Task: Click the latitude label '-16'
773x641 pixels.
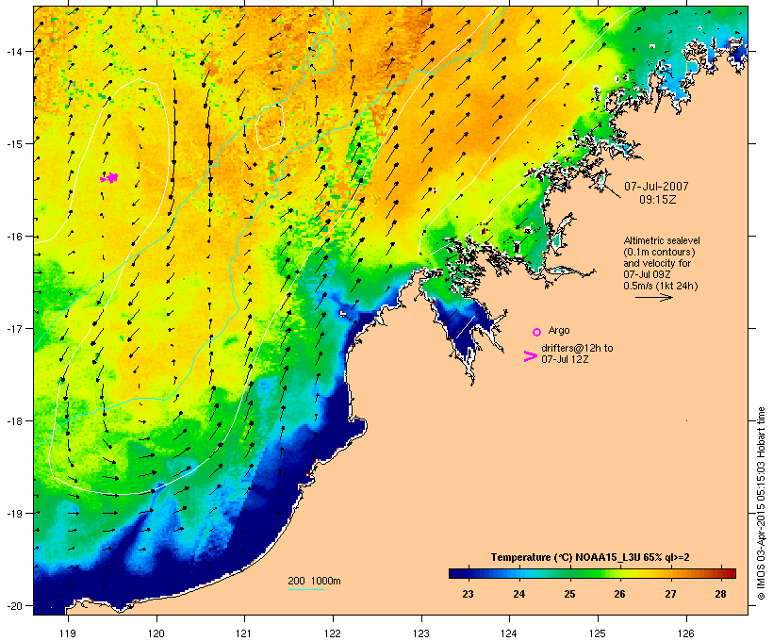Action: pos(14,237)
